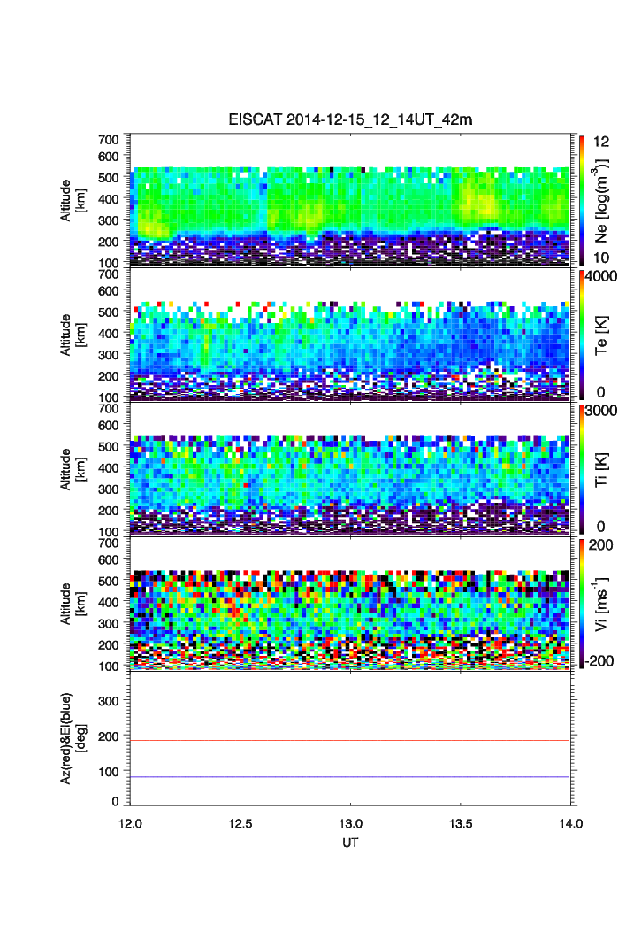Click the Ne [log(m⁻³)] colorbar label
The height and width of the screenshot is (940, 626).
point(607,199)
